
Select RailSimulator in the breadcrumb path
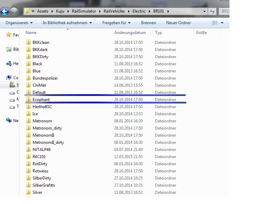tap(84, 11)
